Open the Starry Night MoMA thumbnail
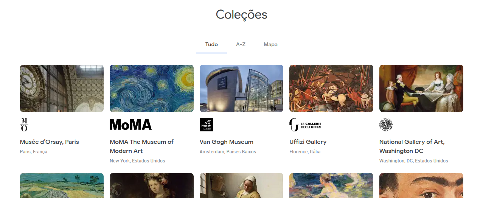This screenshot has height=198, width=483. tap(151, 88)
